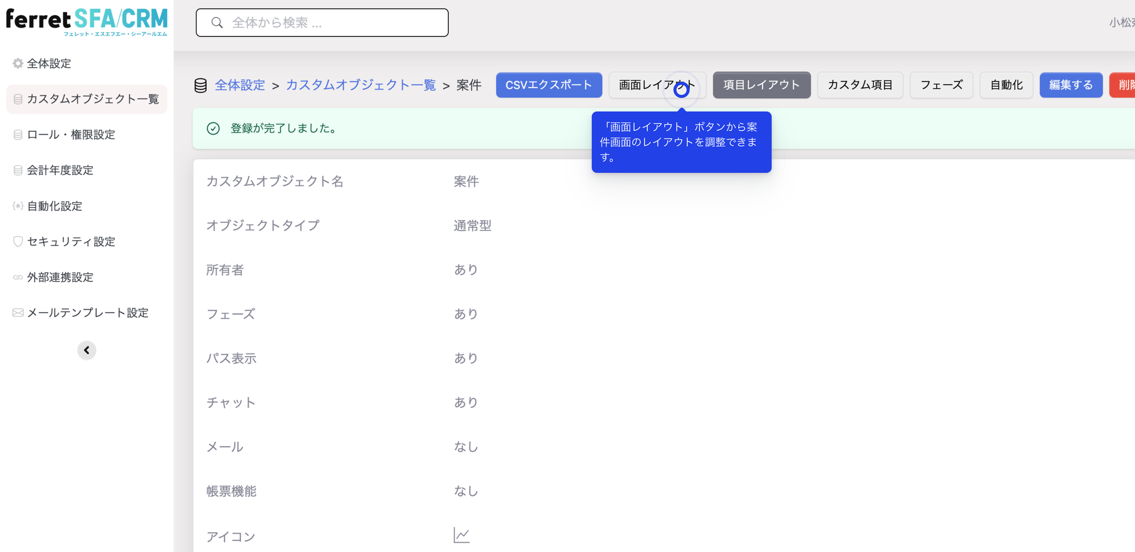Click the カスタムオブジェクト一覧 breadcrumb link
1135x552 pixels.
[361, 85]
